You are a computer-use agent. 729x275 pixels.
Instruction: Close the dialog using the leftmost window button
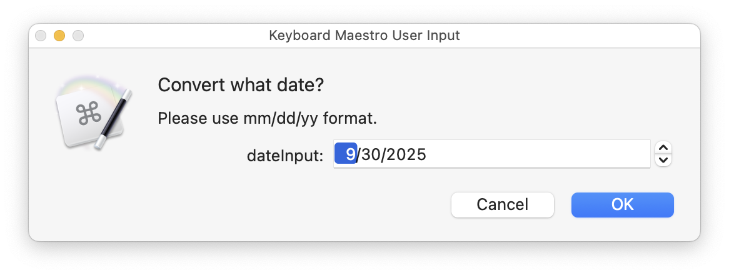(41, 36)
